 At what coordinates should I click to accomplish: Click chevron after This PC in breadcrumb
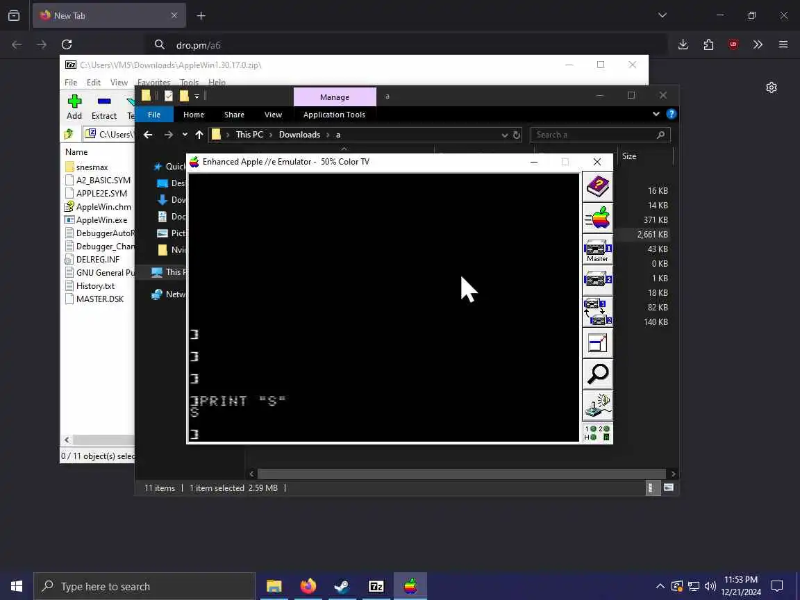tap(271, 135)
